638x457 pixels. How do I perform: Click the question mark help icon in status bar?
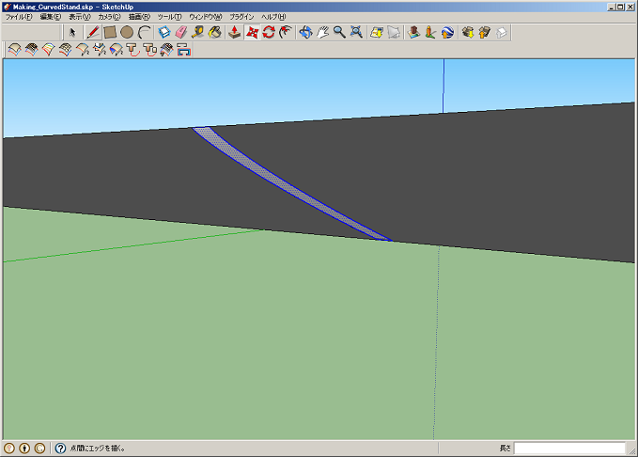[x=60, y=449]
